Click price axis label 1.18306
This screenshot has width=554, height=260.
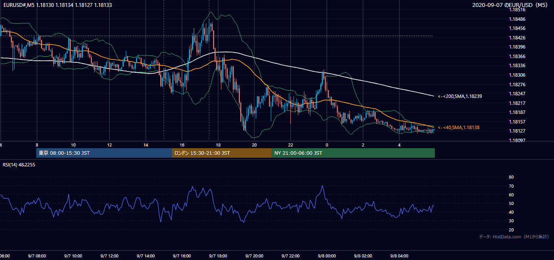517,75
